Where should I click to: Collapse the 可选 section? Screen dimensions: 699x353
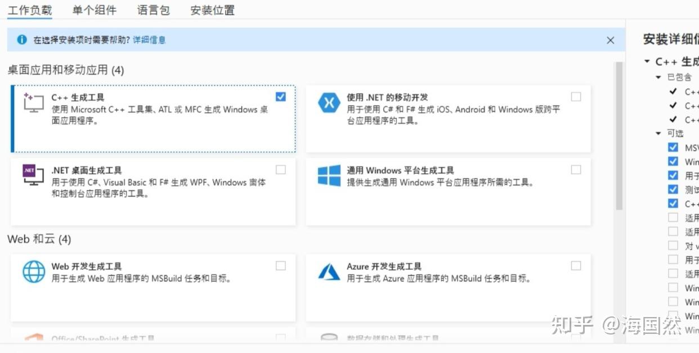tap(658, 134)
